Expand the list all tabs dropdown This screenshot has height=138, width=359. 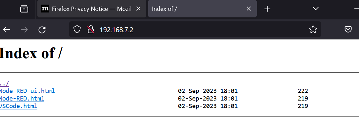click(316, 9)
